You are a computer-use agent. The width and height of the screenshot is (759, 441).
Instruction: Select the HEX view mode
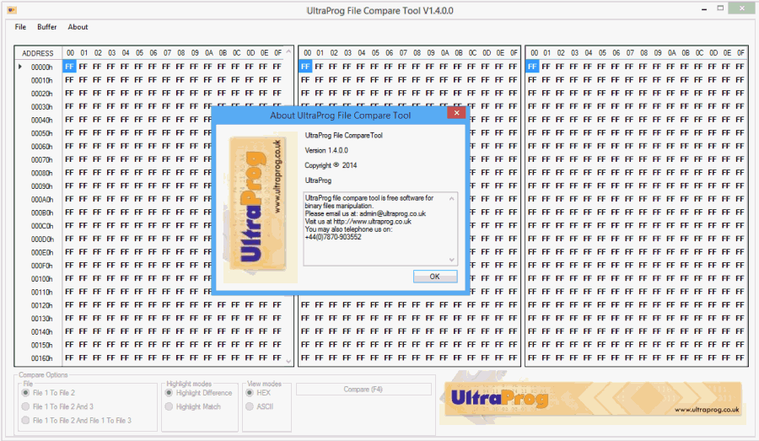pyautogui.click(x=250, y=393)
